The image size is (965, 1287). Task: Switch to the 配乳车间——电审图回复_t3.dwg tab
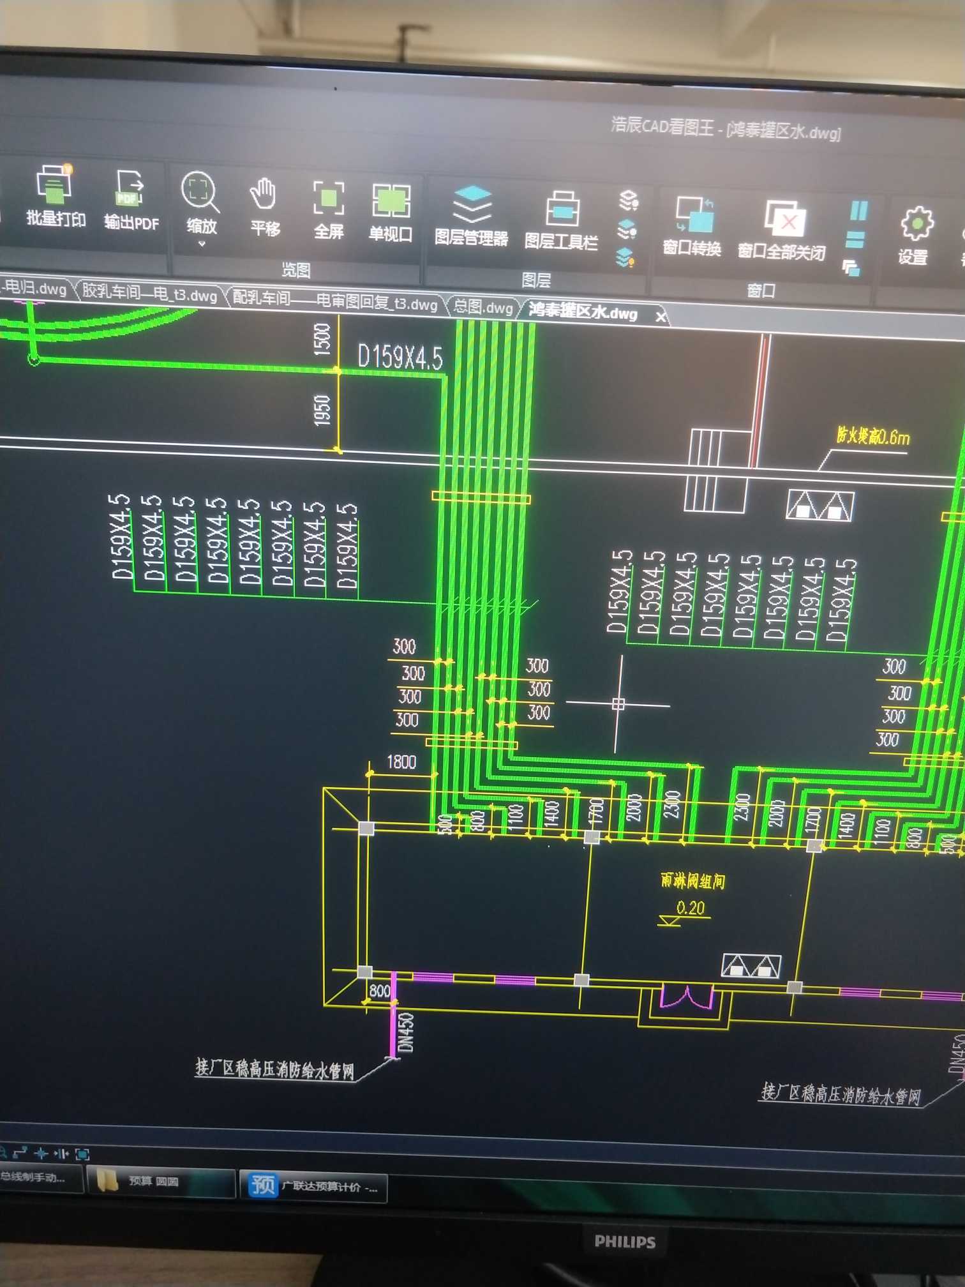coord(334,300)
